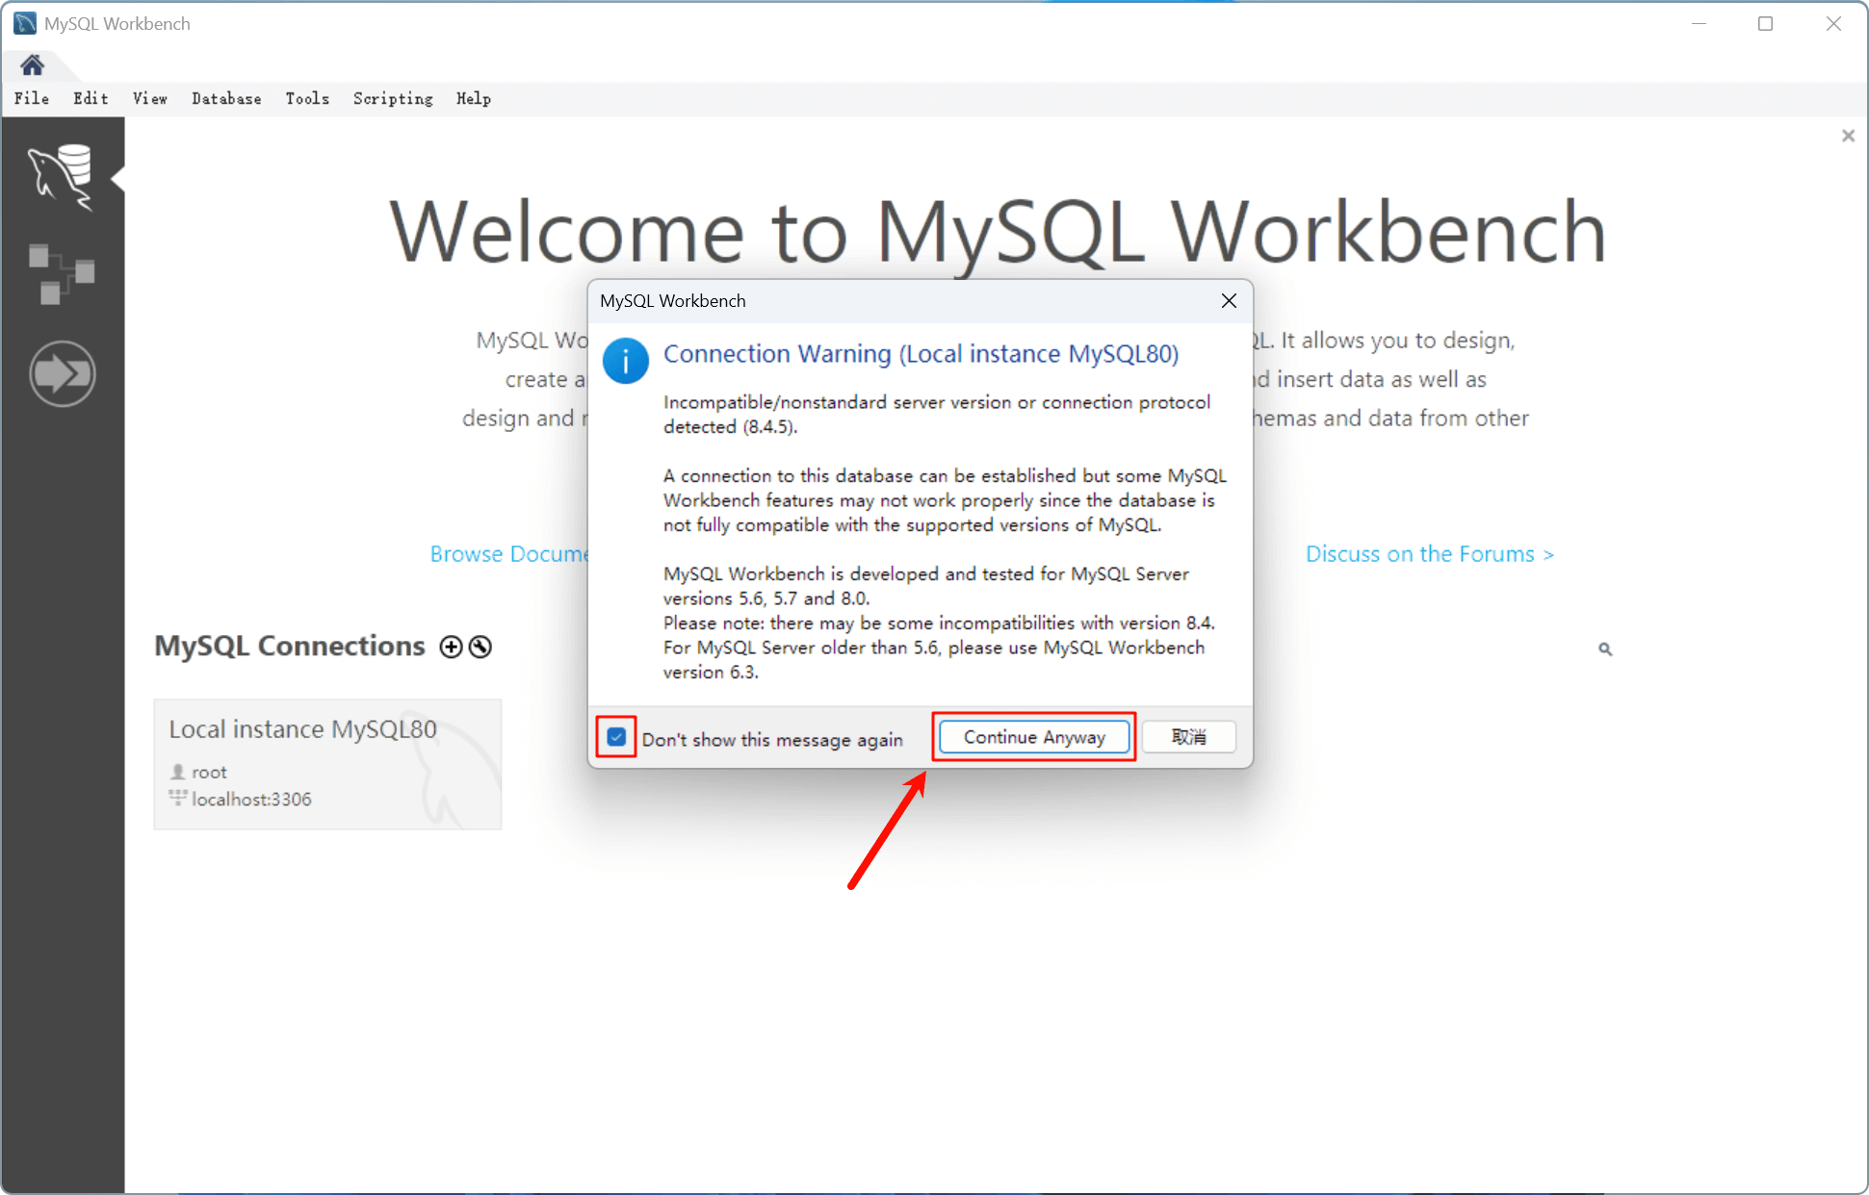Open the View menu
1869x1195 pixels.
coord(150,98)
